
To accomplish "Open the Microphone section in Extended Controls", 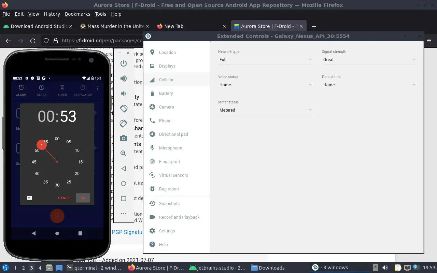I will 177,148.
